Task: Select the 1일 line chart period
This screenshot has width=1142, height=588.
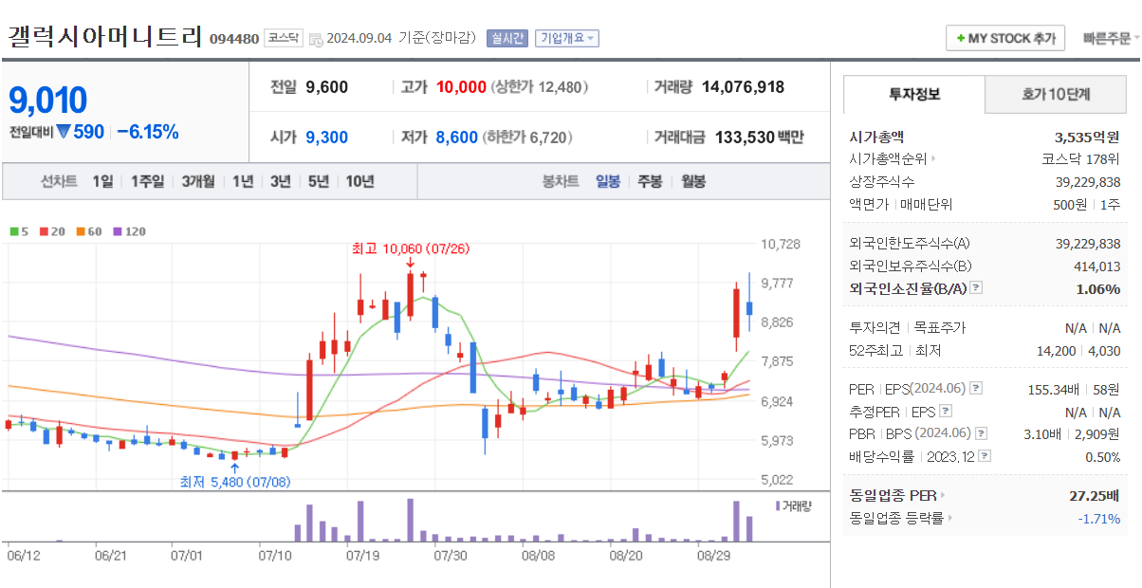Action: [102, 181]
